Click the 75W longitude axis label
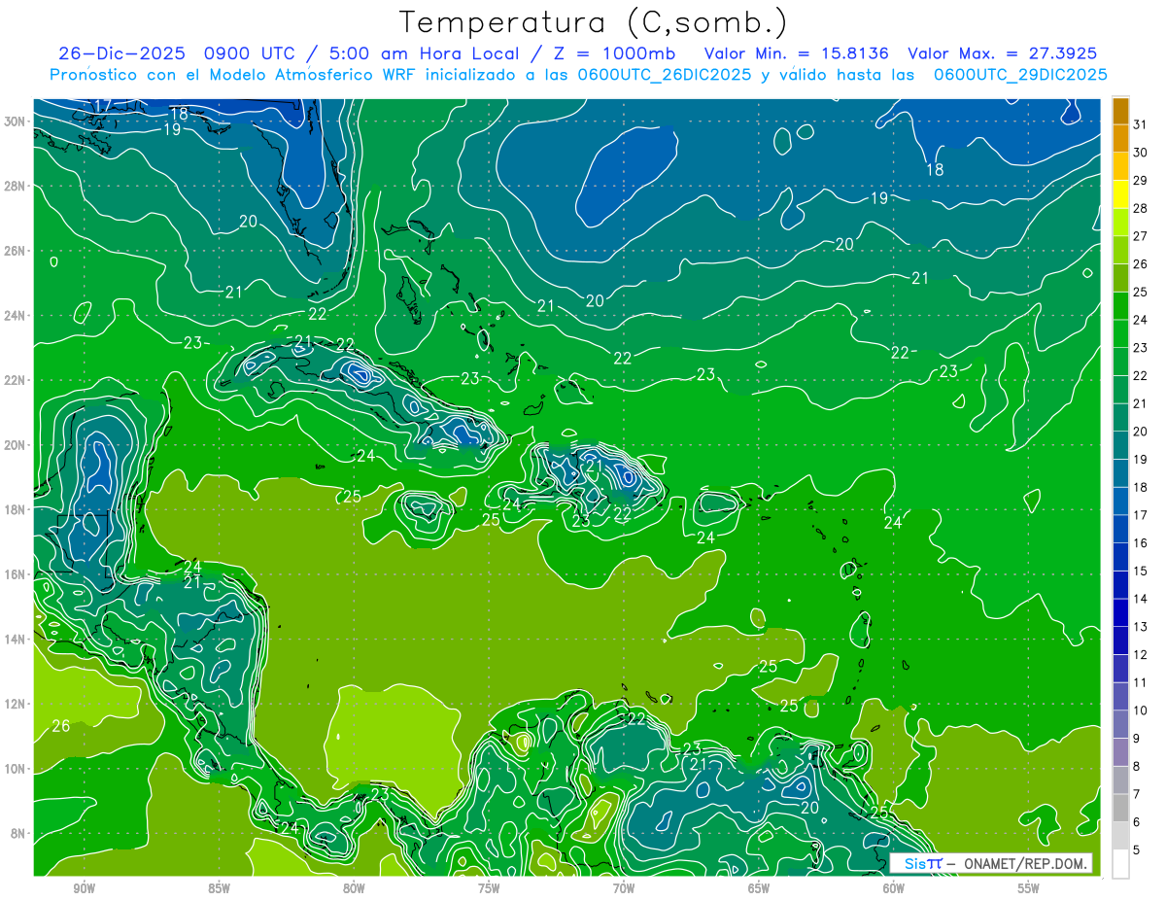 (x=489, y=888)
